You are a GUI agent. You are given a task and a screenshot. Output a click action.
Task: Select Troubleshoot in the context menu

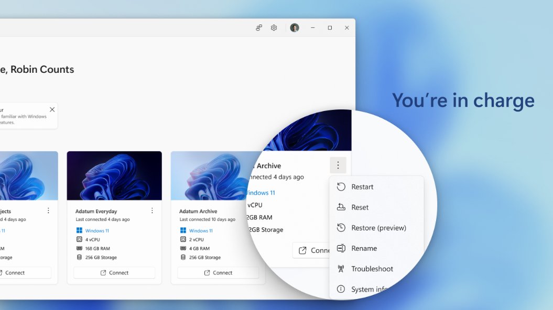pos(376,269)
